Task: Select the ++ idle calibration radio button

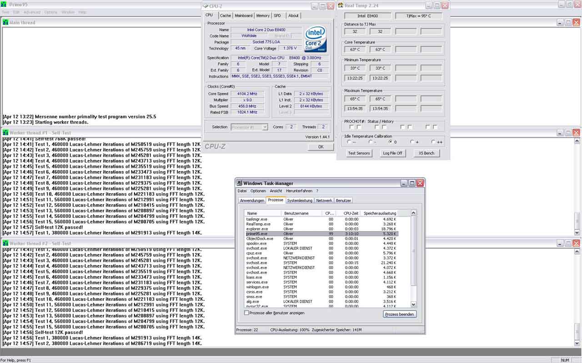Action: [433, 142]
